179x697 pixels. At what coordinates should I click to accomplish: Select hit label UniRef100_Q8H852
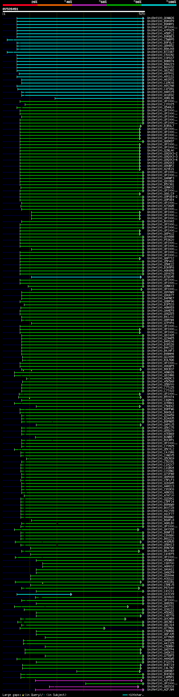tap(161, 46)
